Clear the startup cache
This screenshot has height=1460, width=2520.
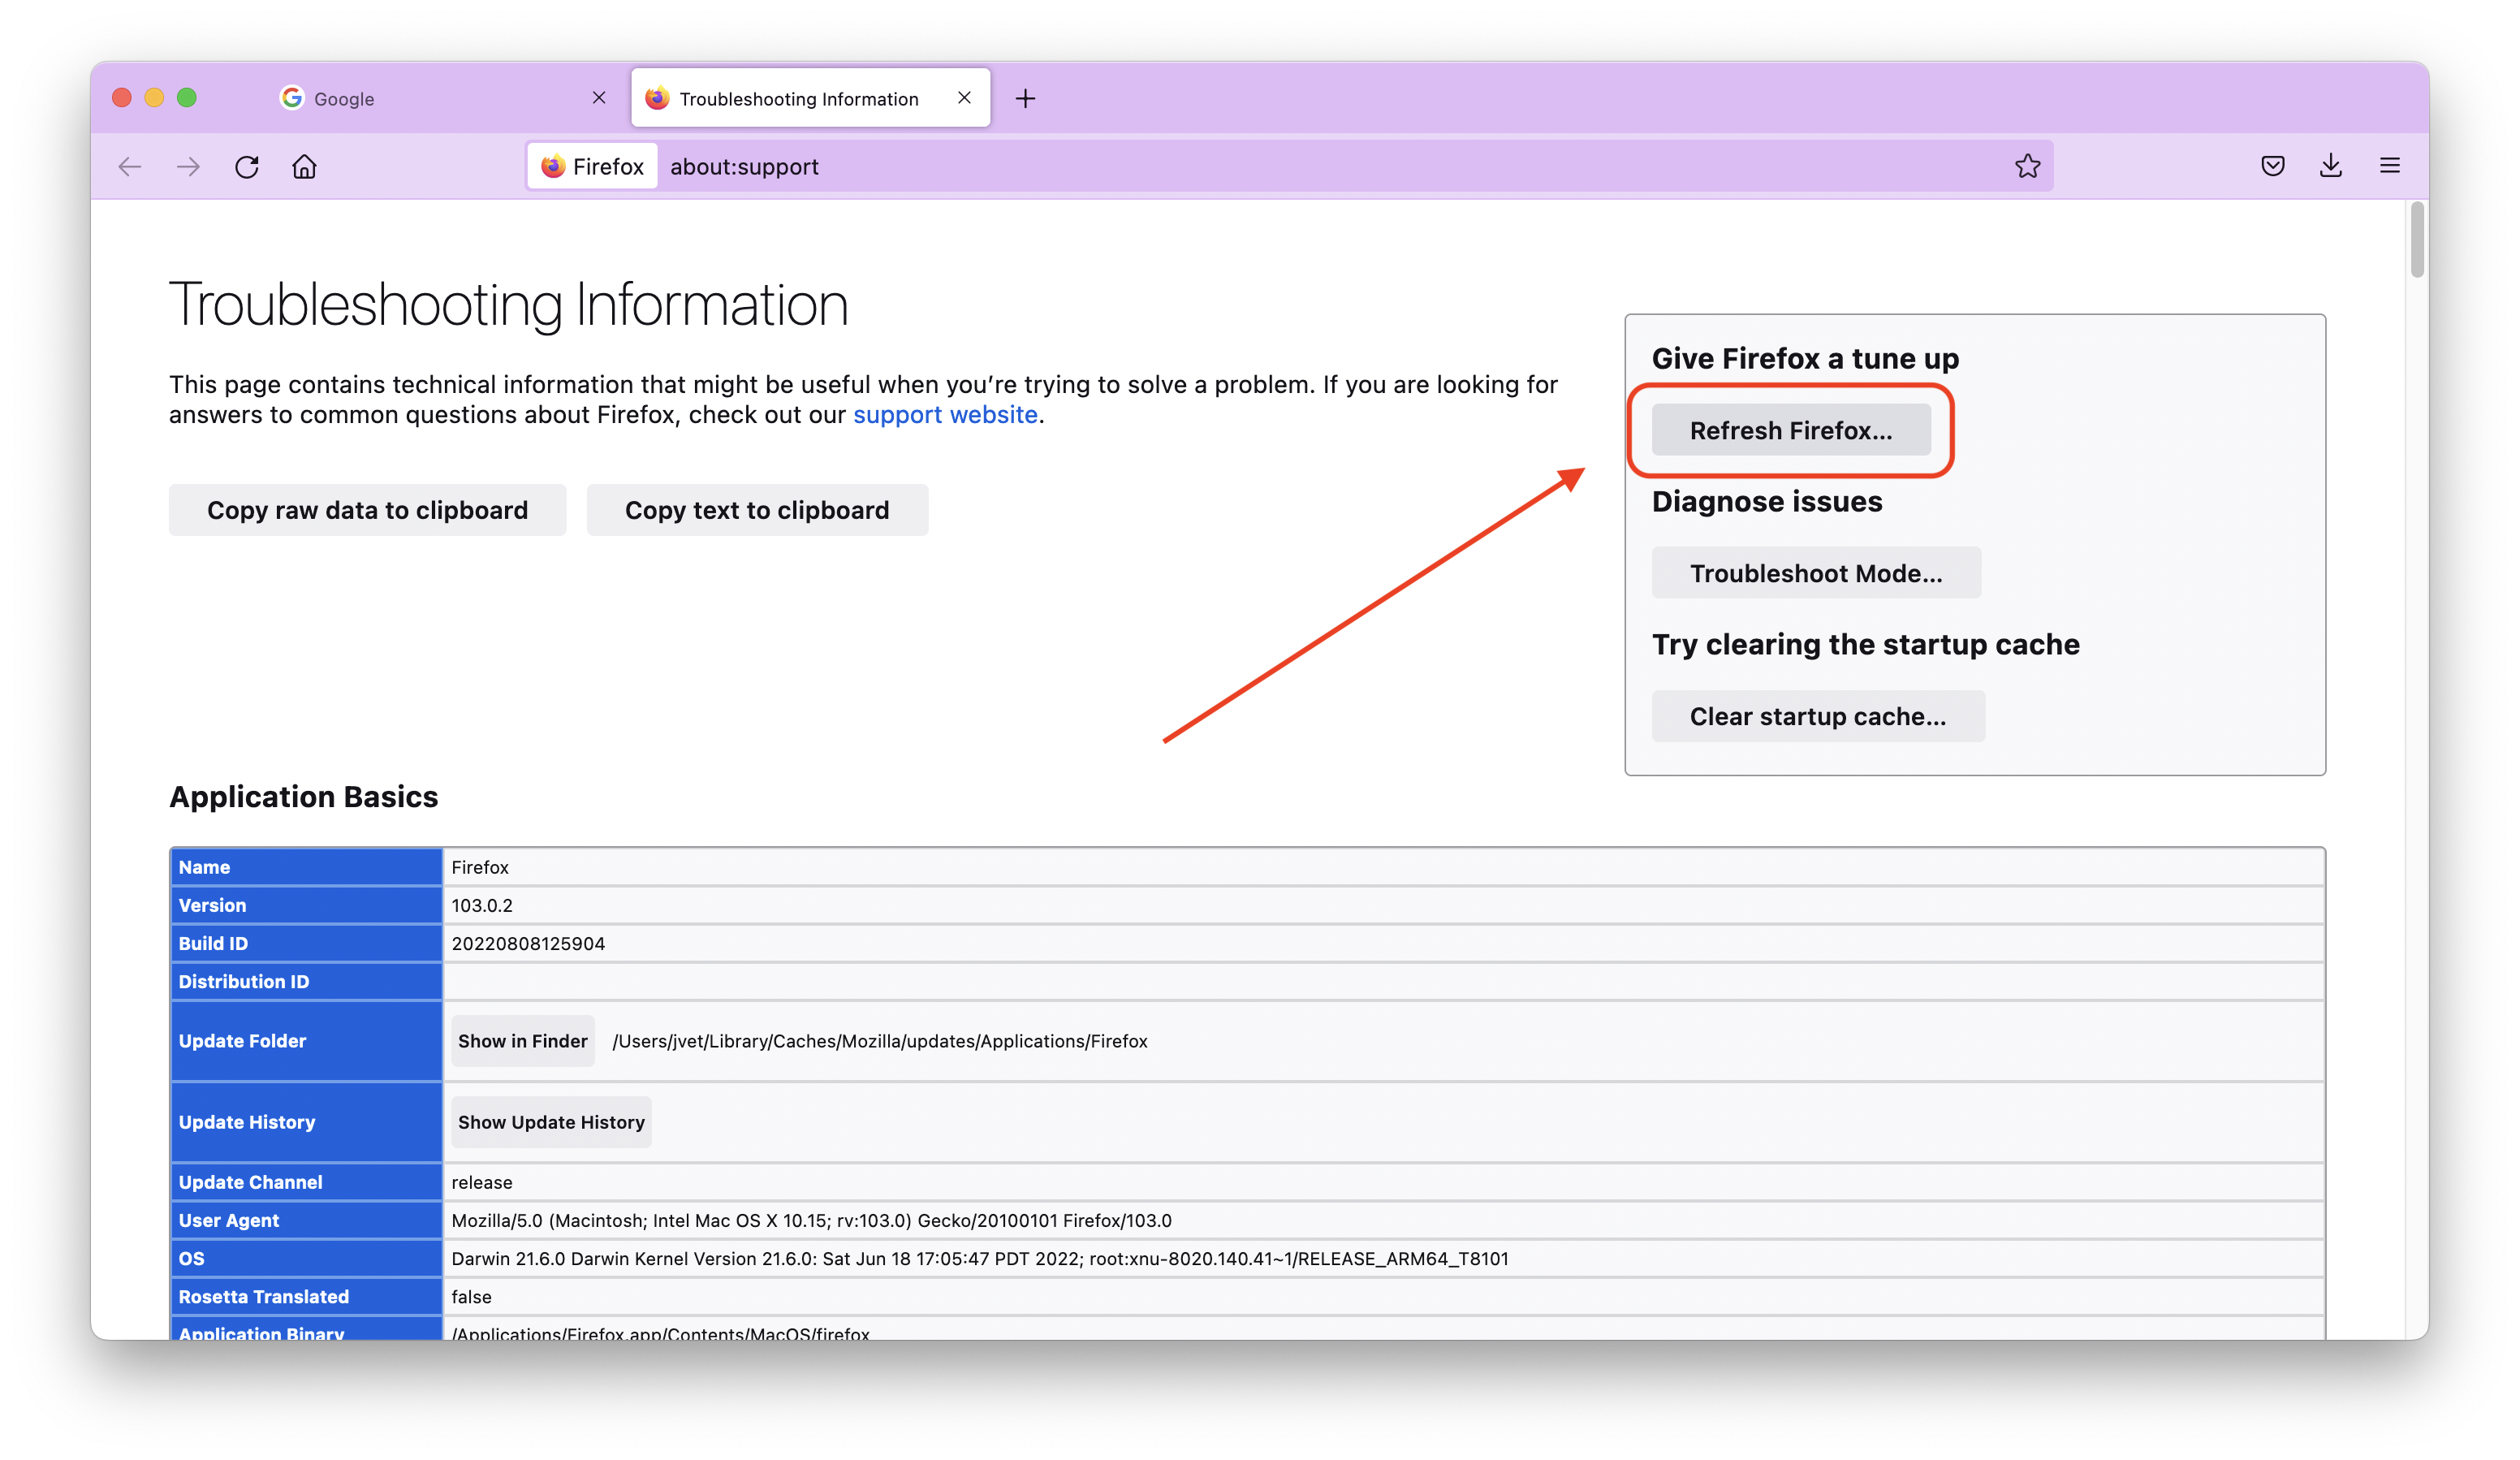coord(1818,715)
